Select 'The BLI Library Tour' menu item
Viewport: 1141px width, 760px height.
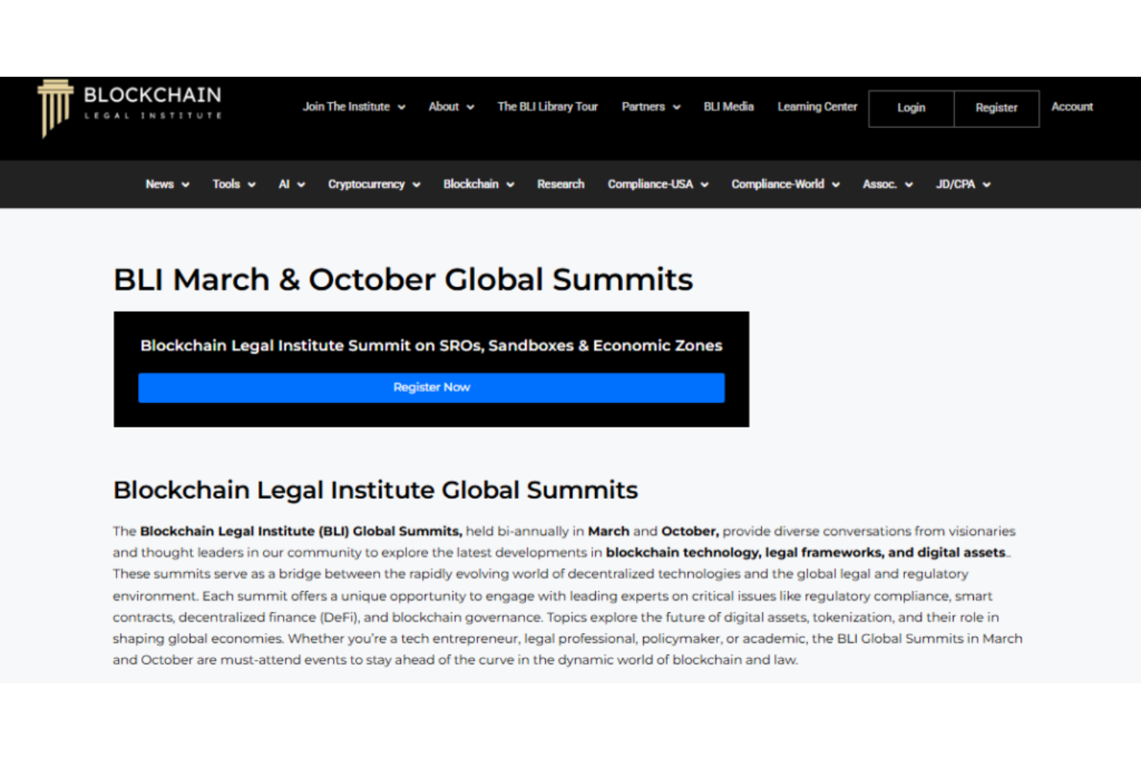coord(547,107)
